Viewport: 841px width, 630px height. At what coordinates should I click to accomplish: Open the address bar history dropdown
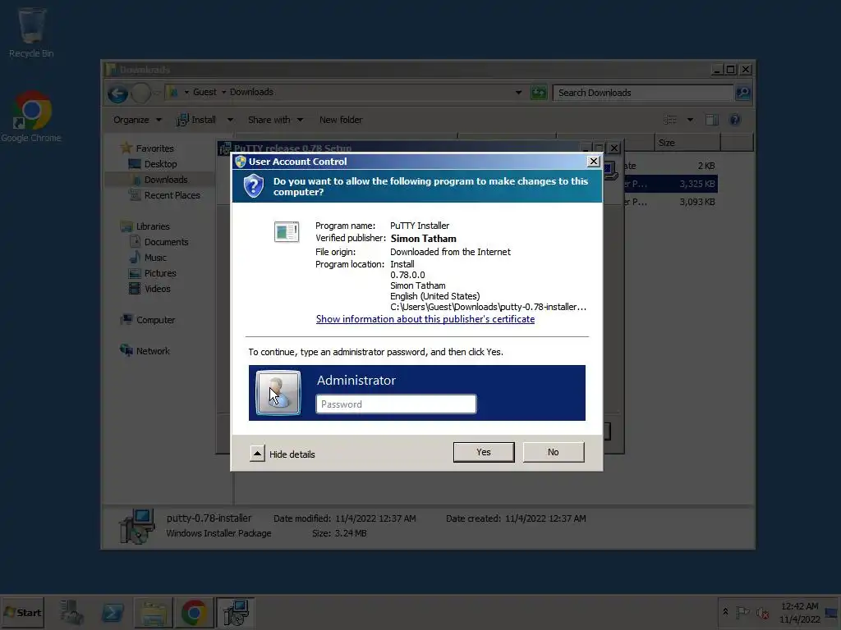(518, 93)
